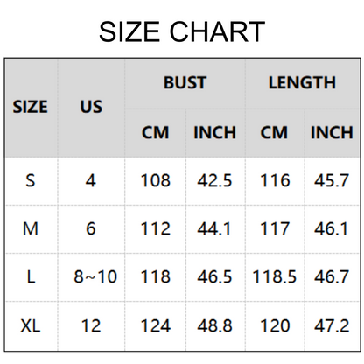
Task: Click the BUST header cell
Action: point(185,82)
